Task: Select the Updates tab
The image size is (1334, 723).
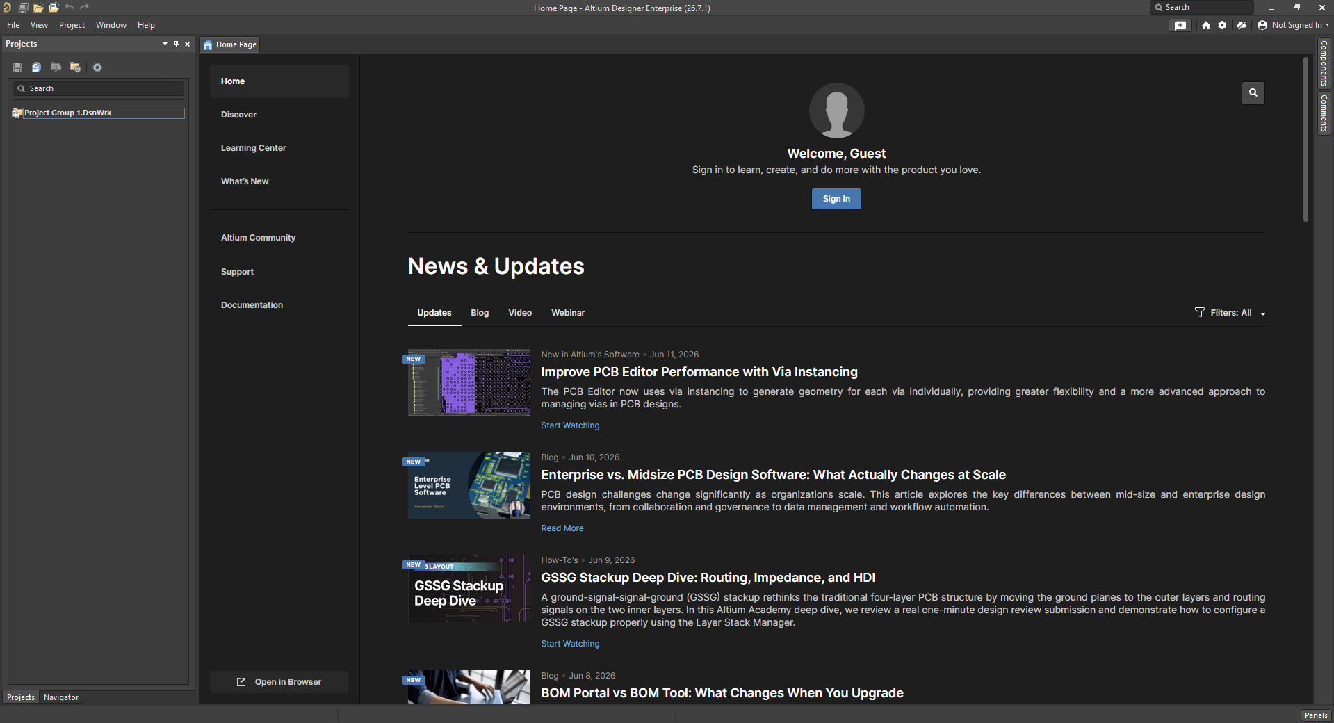Action: (434, 313)
